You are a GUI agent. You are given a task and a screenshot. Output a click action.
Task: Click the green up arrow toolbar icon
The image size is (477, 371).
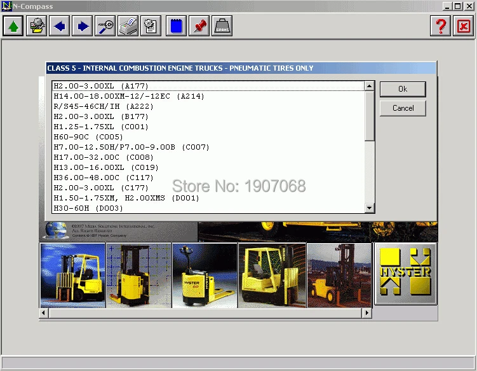click(x=13, y=26)
